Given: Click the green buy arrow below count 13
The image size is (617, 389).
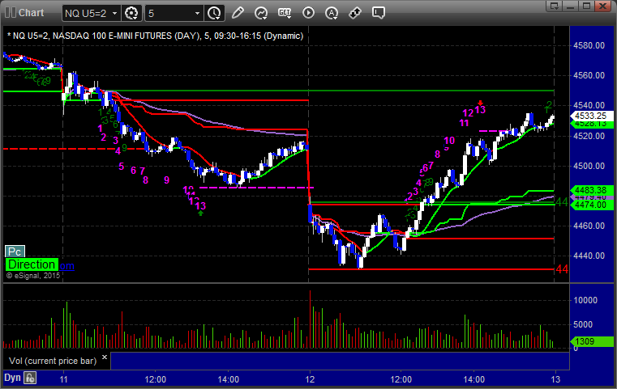Looking at the screenshot, I should (x=201, y=214).
